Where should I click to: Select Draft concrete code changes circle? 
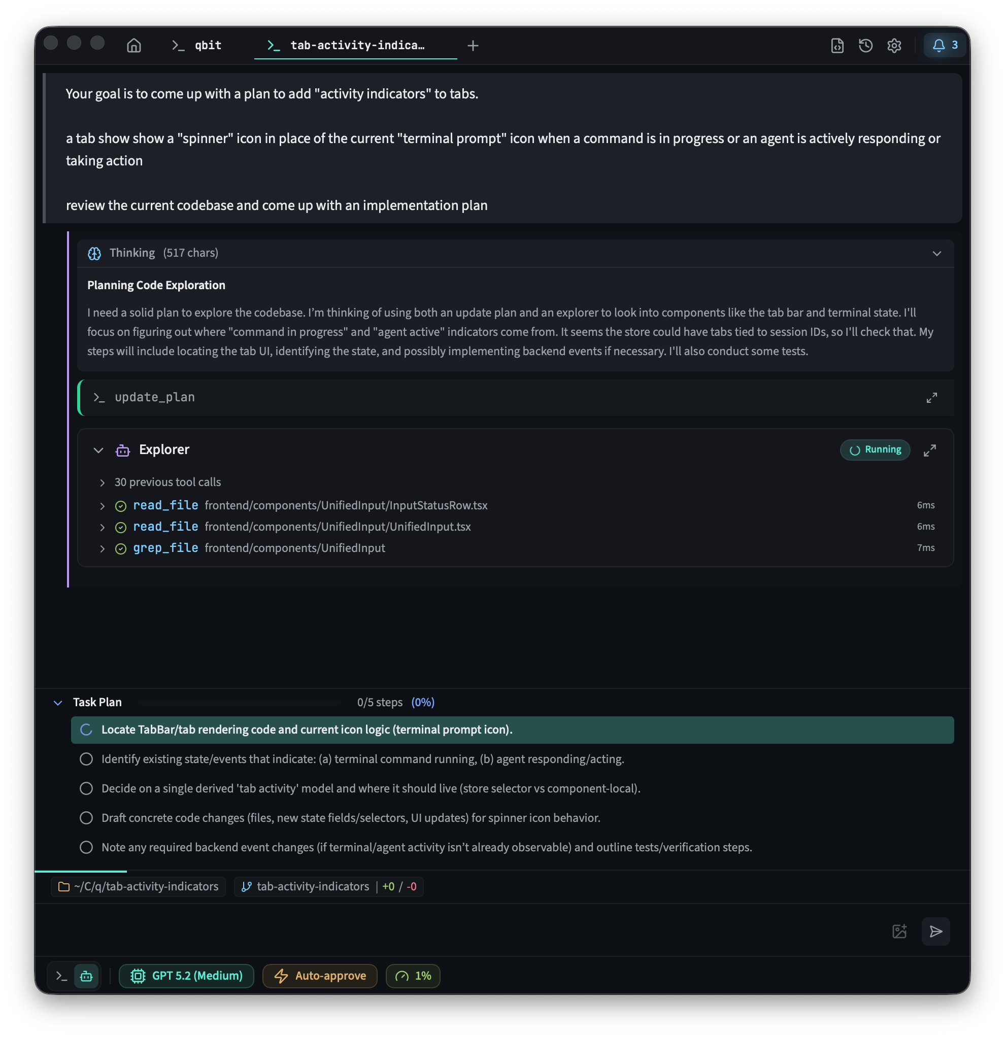(x=86, y=818)
